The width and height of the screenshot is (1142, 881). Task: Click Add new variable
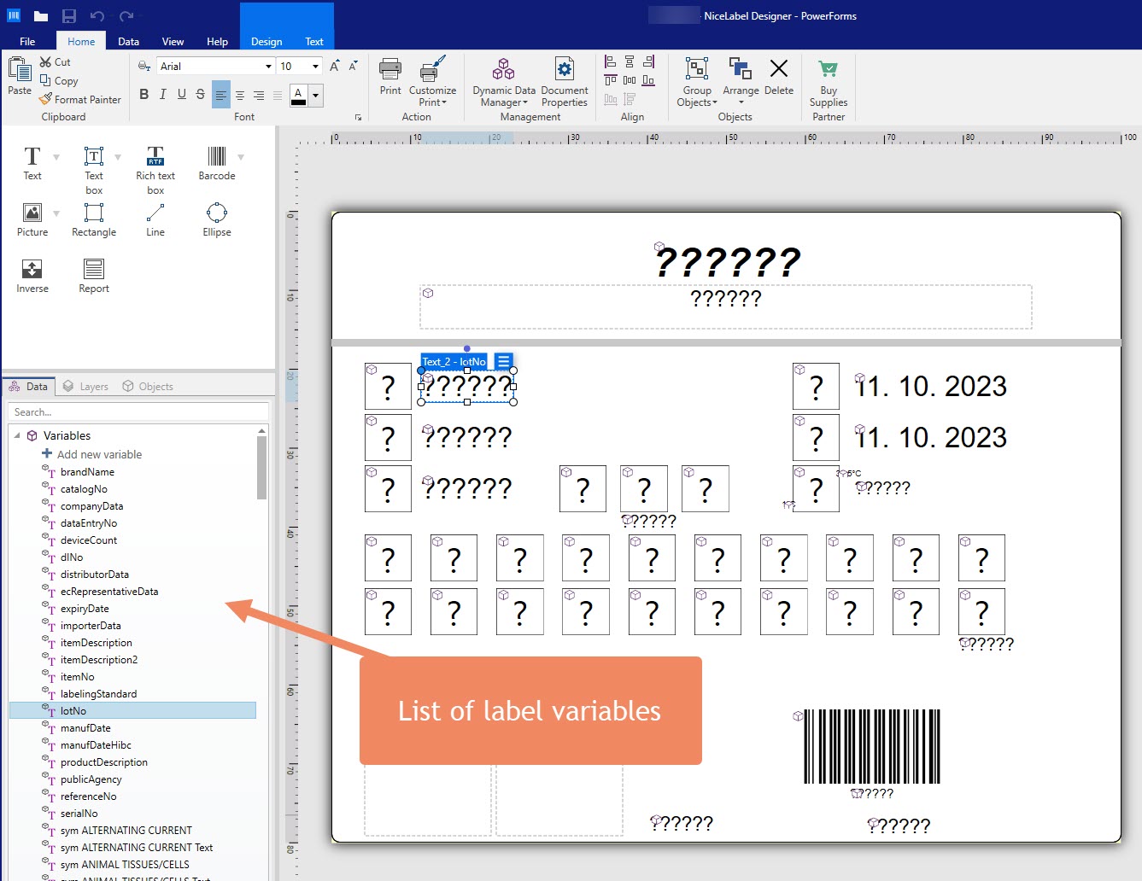[x=99, y=455]
